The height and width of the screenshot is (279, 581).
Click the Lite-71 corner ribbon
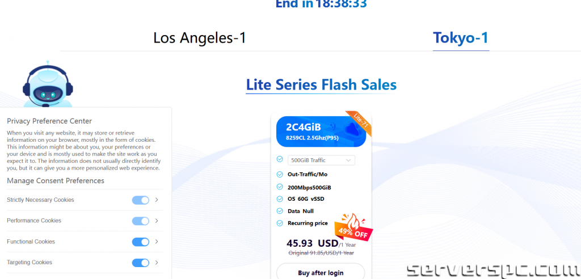[x=361, y=123]
